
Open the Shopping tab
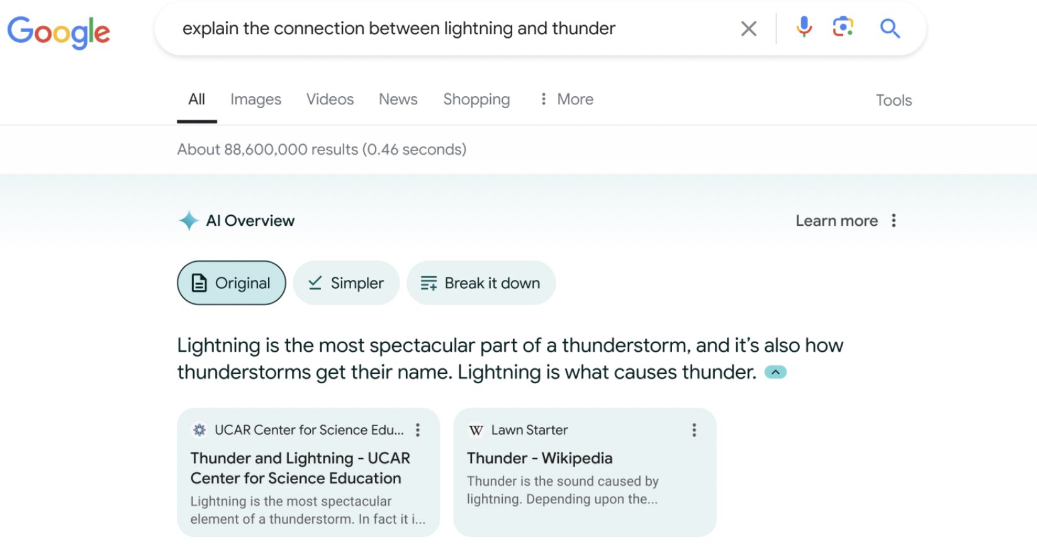point(476,99)
